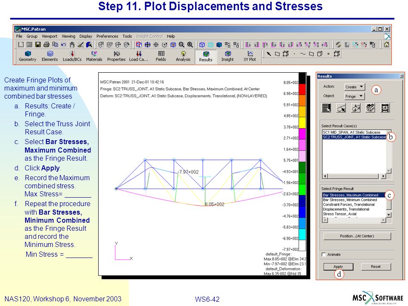Screen dimensions: 408x306
Task: Click the Fit View icon
Action: click(x=147, y=45)
